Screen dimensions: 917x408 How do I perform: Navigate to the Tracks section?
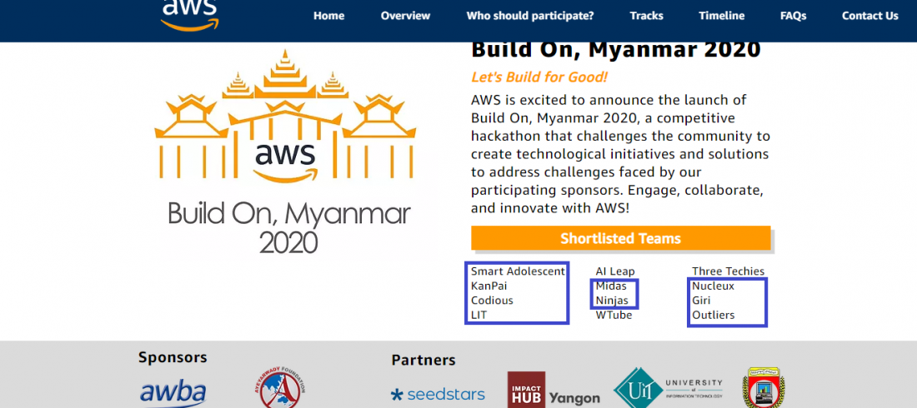[646, 16]
